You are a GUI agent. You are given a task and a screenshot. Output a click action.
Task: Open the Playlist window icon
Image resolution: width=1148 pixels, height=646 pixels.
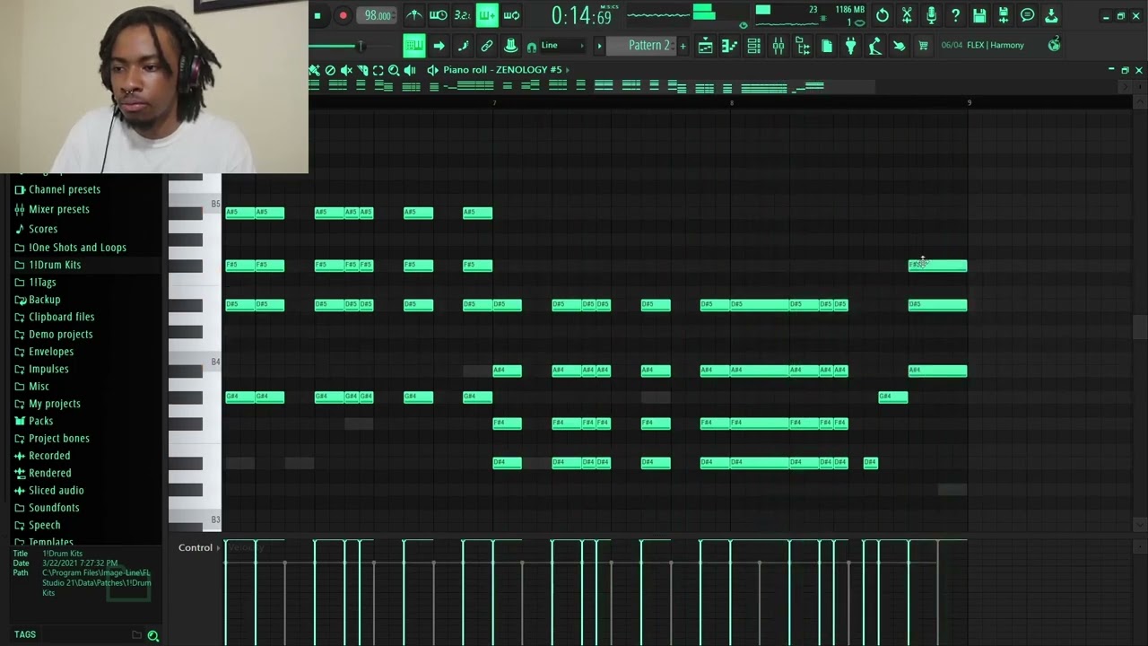tap(706, 46)
